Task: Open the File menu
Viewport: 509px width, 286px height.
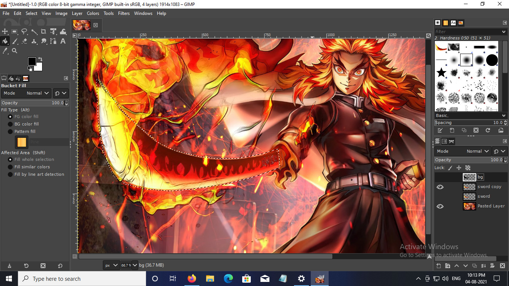Action: pos(6,13)
